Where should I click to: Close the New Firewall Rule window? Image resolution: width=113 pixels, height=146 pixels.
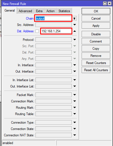coord(110,4)
